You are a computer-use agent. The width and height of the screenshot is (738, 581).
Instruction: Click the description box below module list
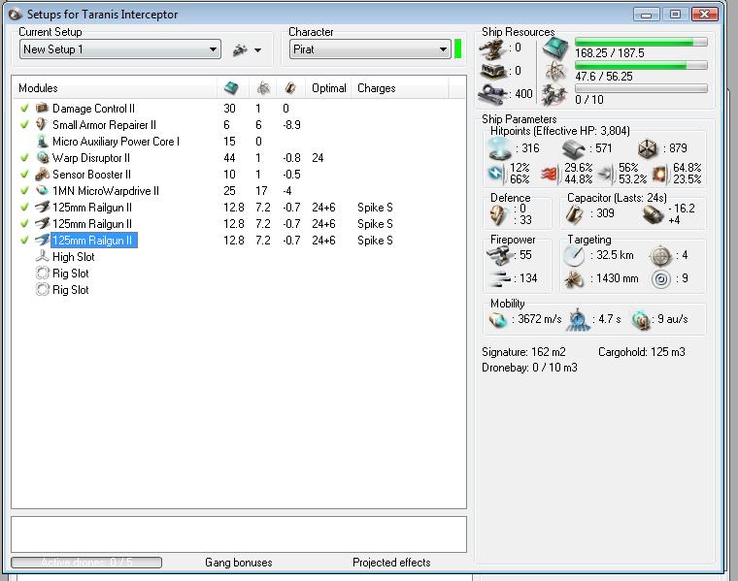click(x=239, y=534)
